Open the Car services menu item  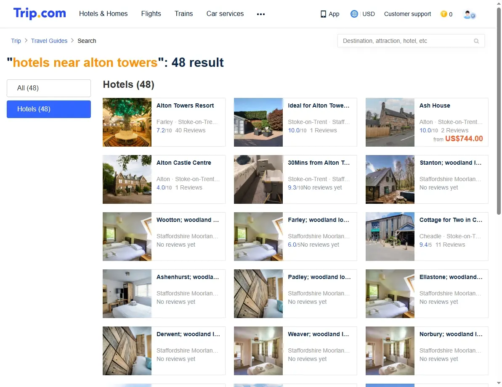click(x=225, y=14)
